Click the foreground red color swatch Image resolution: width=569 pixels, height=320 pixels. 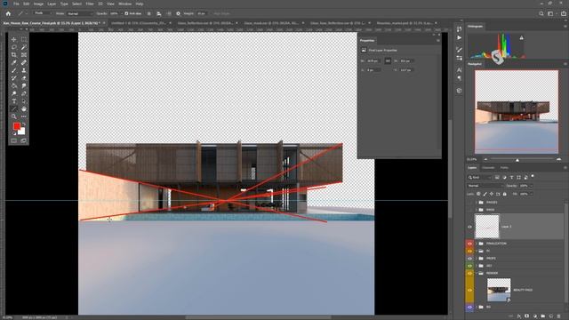tap(16, 126)
